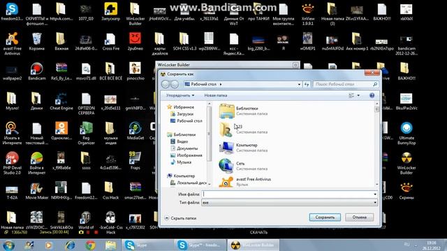
Task: Change the view mode icon
Action: 351,96
